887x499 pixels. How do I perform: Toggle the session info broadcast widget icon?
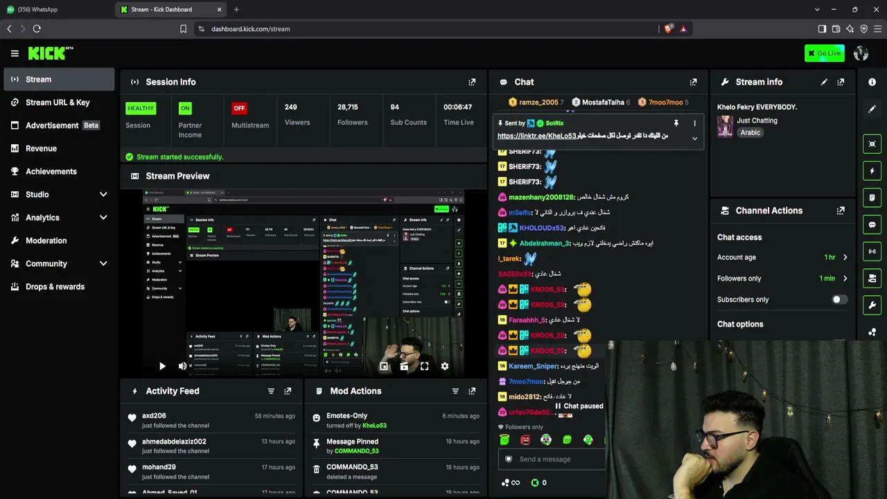pyautogui.click(x=872, y=252)
